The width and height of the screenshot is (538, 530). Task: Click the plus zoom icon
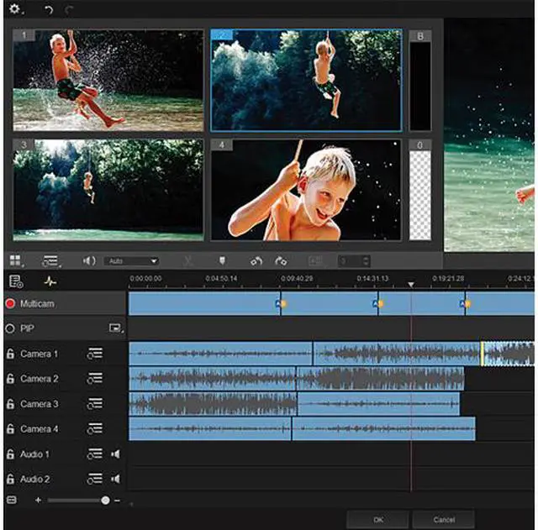(38, 500)
